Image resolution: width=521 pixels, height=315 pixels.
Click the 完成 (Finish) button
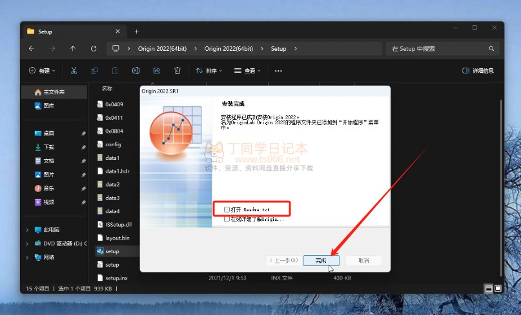pos(321,260)
